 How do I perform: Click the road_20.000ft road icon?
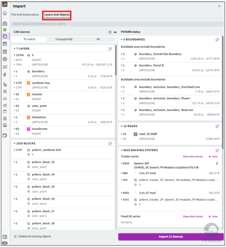tap(135, 134)
